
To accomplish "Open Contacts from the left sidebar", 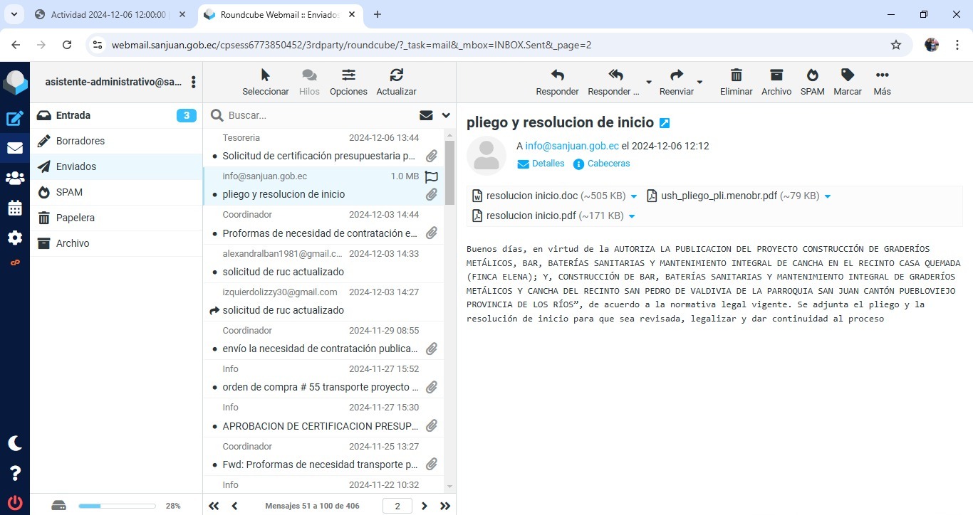I will pyautogui.click(x=15, y=179).
